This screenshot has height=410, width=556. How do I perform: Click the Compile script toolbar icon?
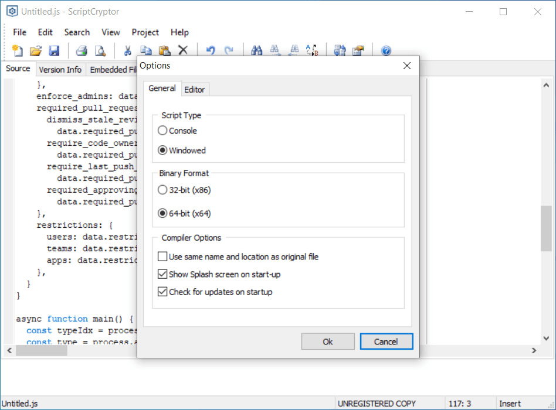[x=340, y=50]
